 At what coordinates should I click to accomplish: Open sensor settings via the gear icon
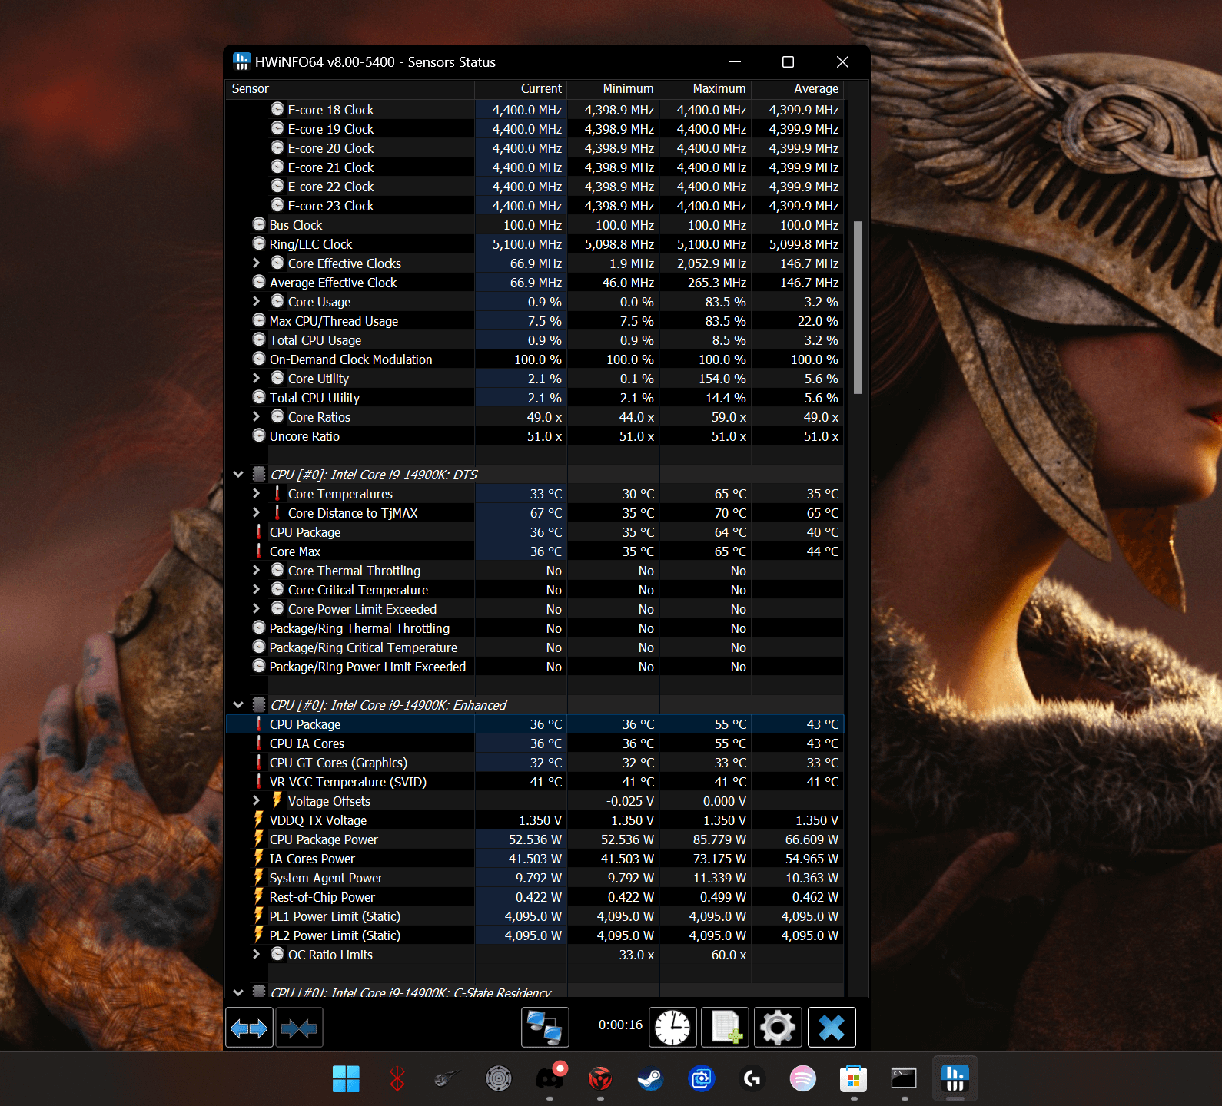coord(778,1028)
